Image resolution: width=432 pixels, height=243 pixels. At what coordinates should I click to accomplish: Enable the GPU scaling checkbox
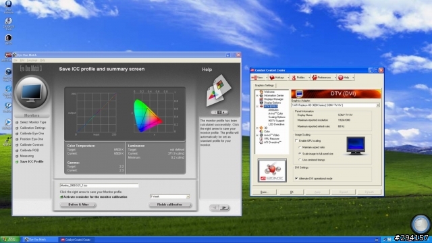click(x=296, y=140)
